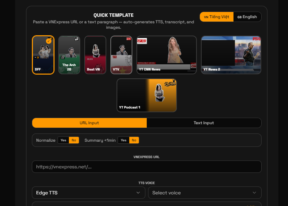Click the checkmark badge on DFF card
This screenshot has height=206, width=288.
coord(49,41)
